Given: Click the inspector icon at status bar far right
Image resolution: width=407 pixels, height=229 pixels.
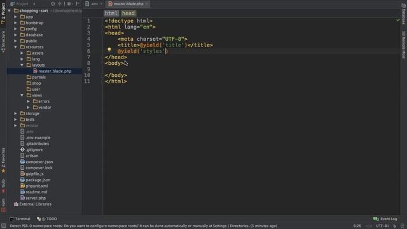Looking at the screenshot, I should (403, 226).
